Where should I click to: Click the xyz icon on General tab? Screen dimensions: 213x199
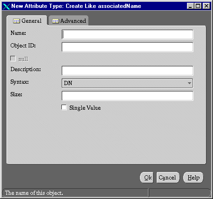[16, 21]
